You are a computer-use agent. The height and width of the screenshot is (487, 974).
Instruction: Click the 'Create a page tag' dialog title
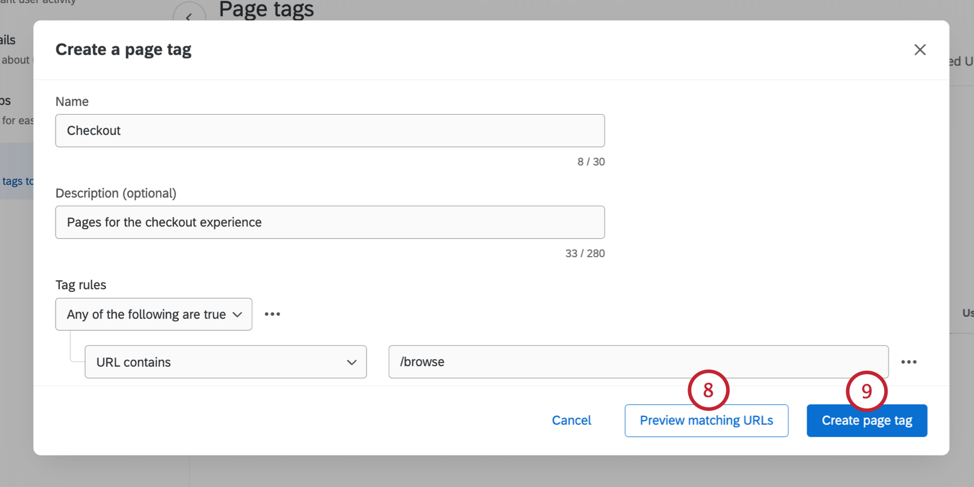[123, 50]
